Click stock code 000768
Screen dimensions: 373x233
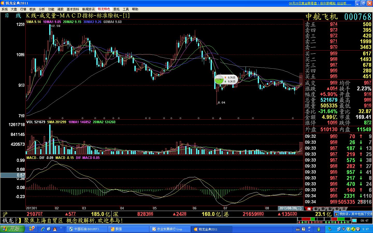pos(358,17)
